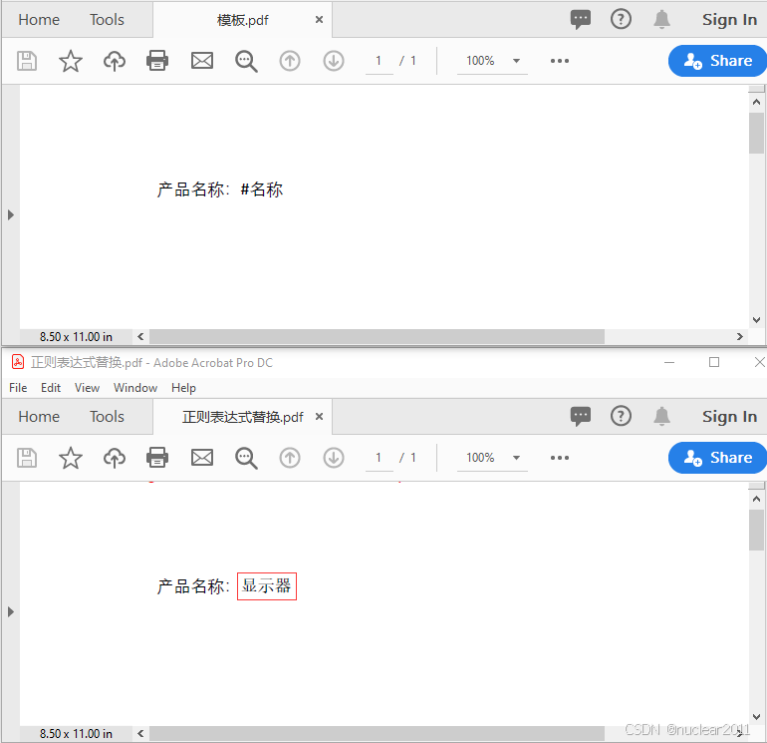Switch to Tools tab in 正则表达式替换.pdf window
This screenshot has height=743, width=767.
click(108, 416)
